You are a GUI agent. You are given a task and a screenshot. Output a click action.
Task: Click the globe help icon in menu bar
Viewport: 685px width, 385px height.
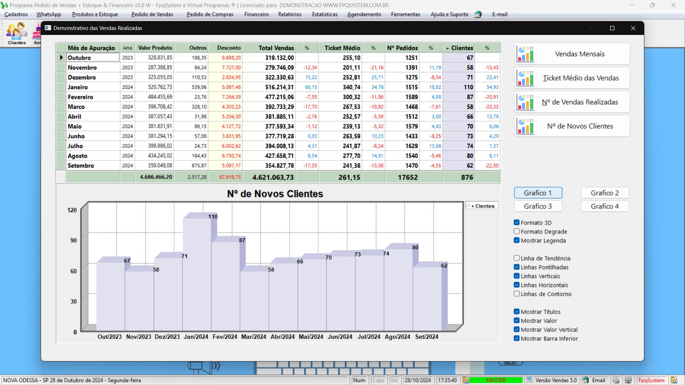click(x=478, y=14)
